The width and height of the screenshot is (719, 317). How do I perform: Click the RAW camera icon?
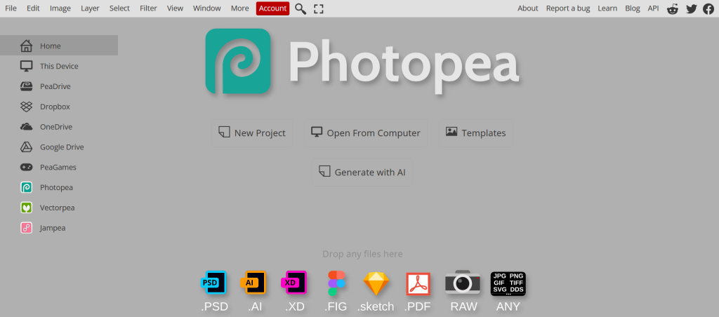pos(463,282)
